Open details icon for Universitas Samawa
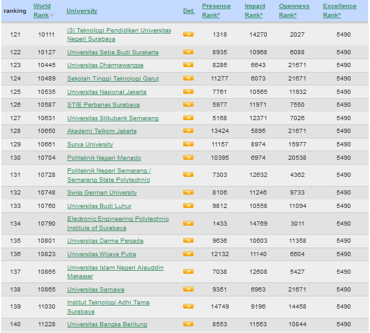 tap(188, 289)
